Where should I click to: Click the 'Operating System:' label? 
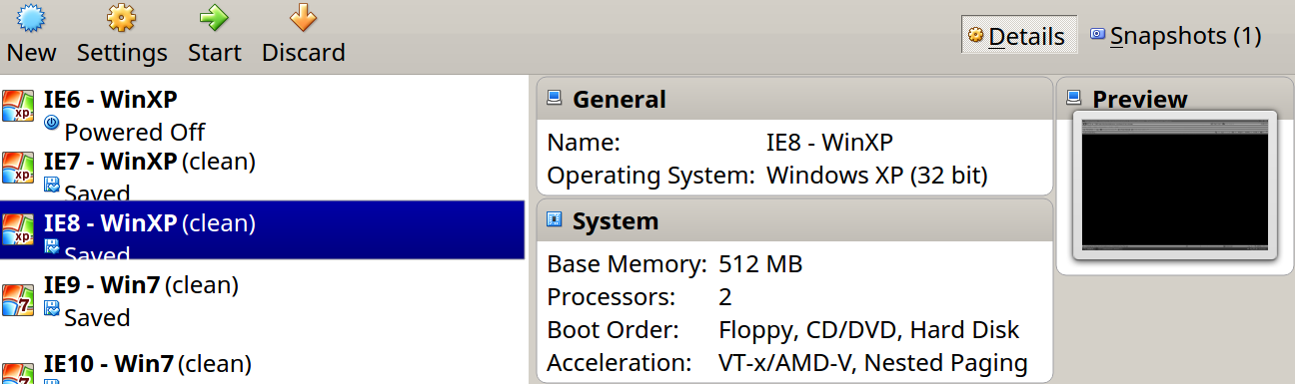pos(650,177)
